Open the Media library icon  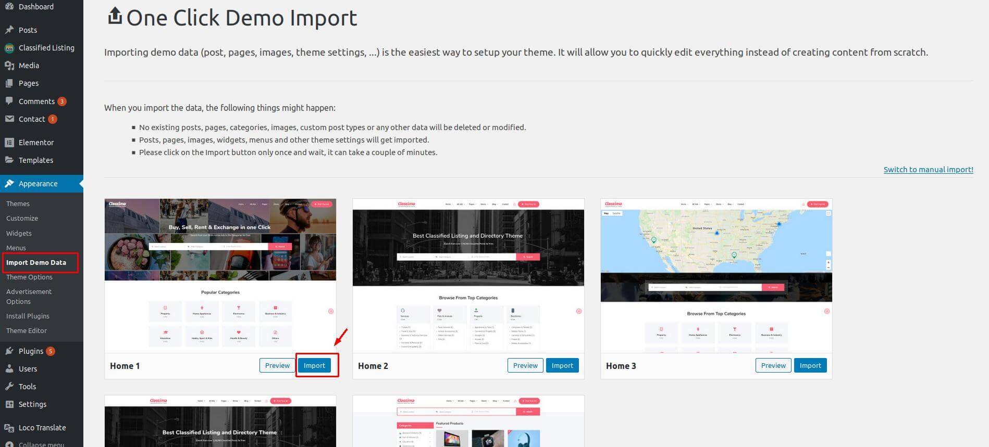[x=9, y=66]
